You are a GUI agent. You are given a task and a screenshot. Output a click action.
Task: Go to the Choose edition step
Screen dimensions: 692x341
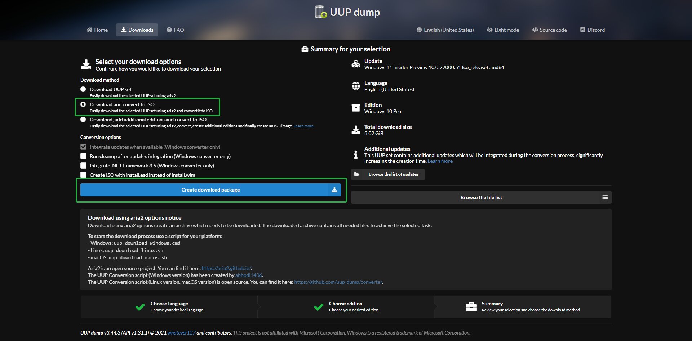point(346,307)
